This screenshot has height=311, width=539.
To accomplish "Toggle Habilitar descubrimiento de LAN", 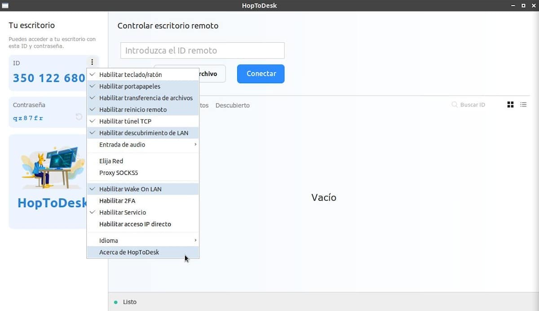I will tap(143, 133).
